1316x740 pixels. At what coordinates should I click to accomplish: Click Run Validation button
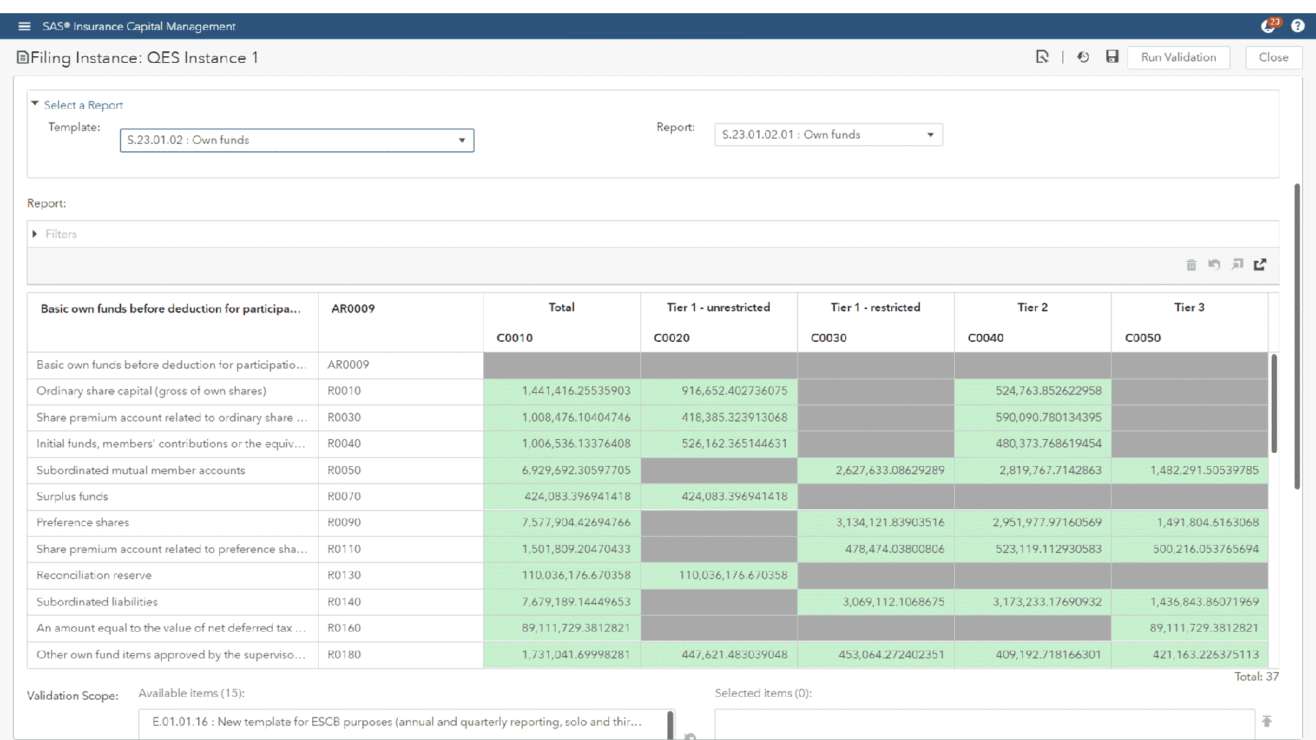[x=1179, y=57]
